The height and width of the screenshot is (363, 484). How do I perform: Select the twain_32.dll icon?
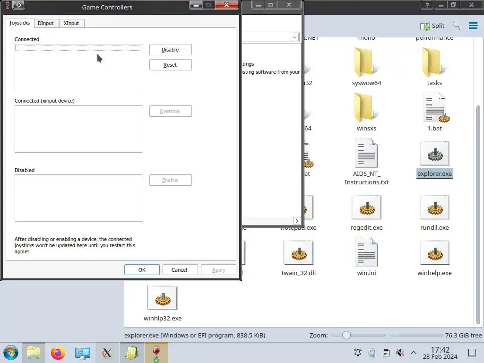coord(299,252)
